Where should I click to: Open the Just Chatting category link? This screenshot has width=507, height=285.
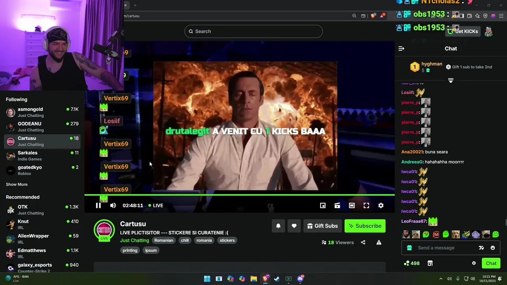coord(135,240)
